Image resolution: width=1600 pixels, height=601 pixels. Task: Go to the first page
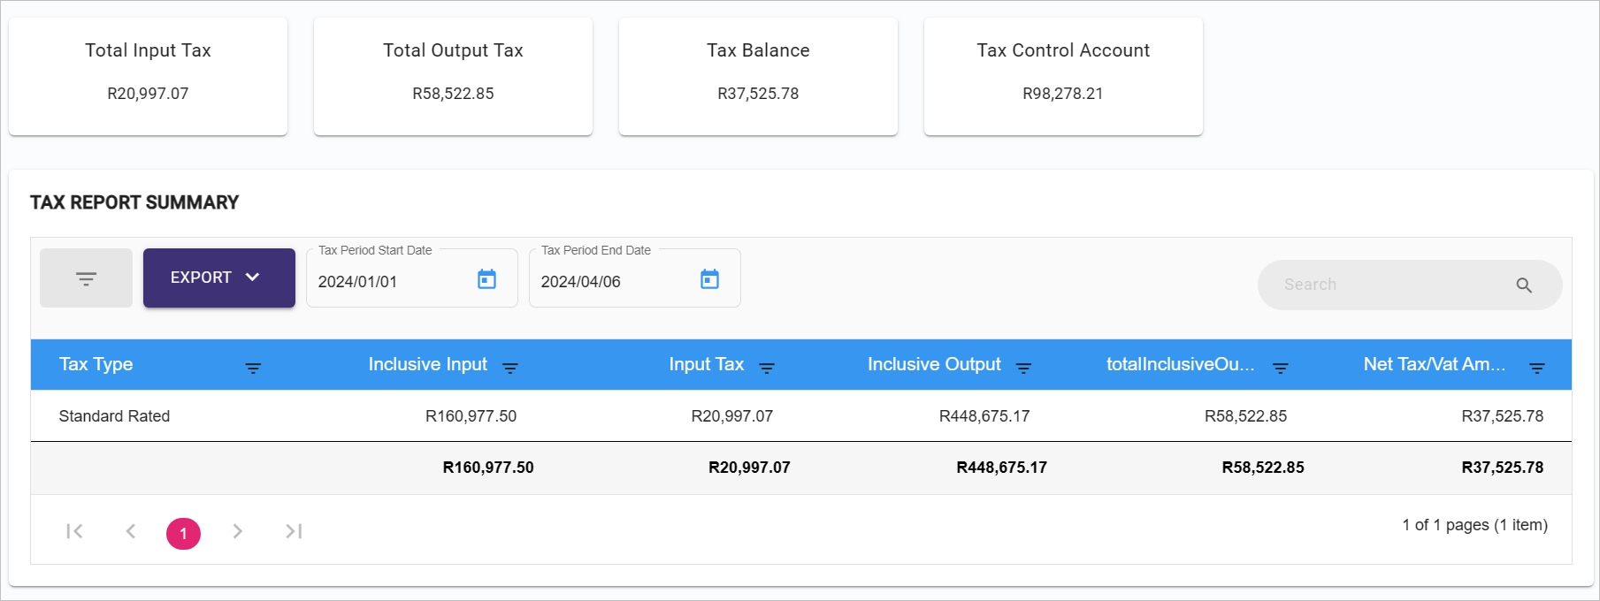(x=75, y=531)
